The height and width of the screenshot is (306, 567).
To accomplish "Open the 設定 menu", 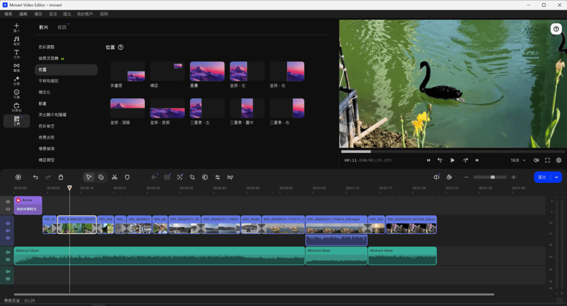I will pyautogui.click(x=53, y=14).
